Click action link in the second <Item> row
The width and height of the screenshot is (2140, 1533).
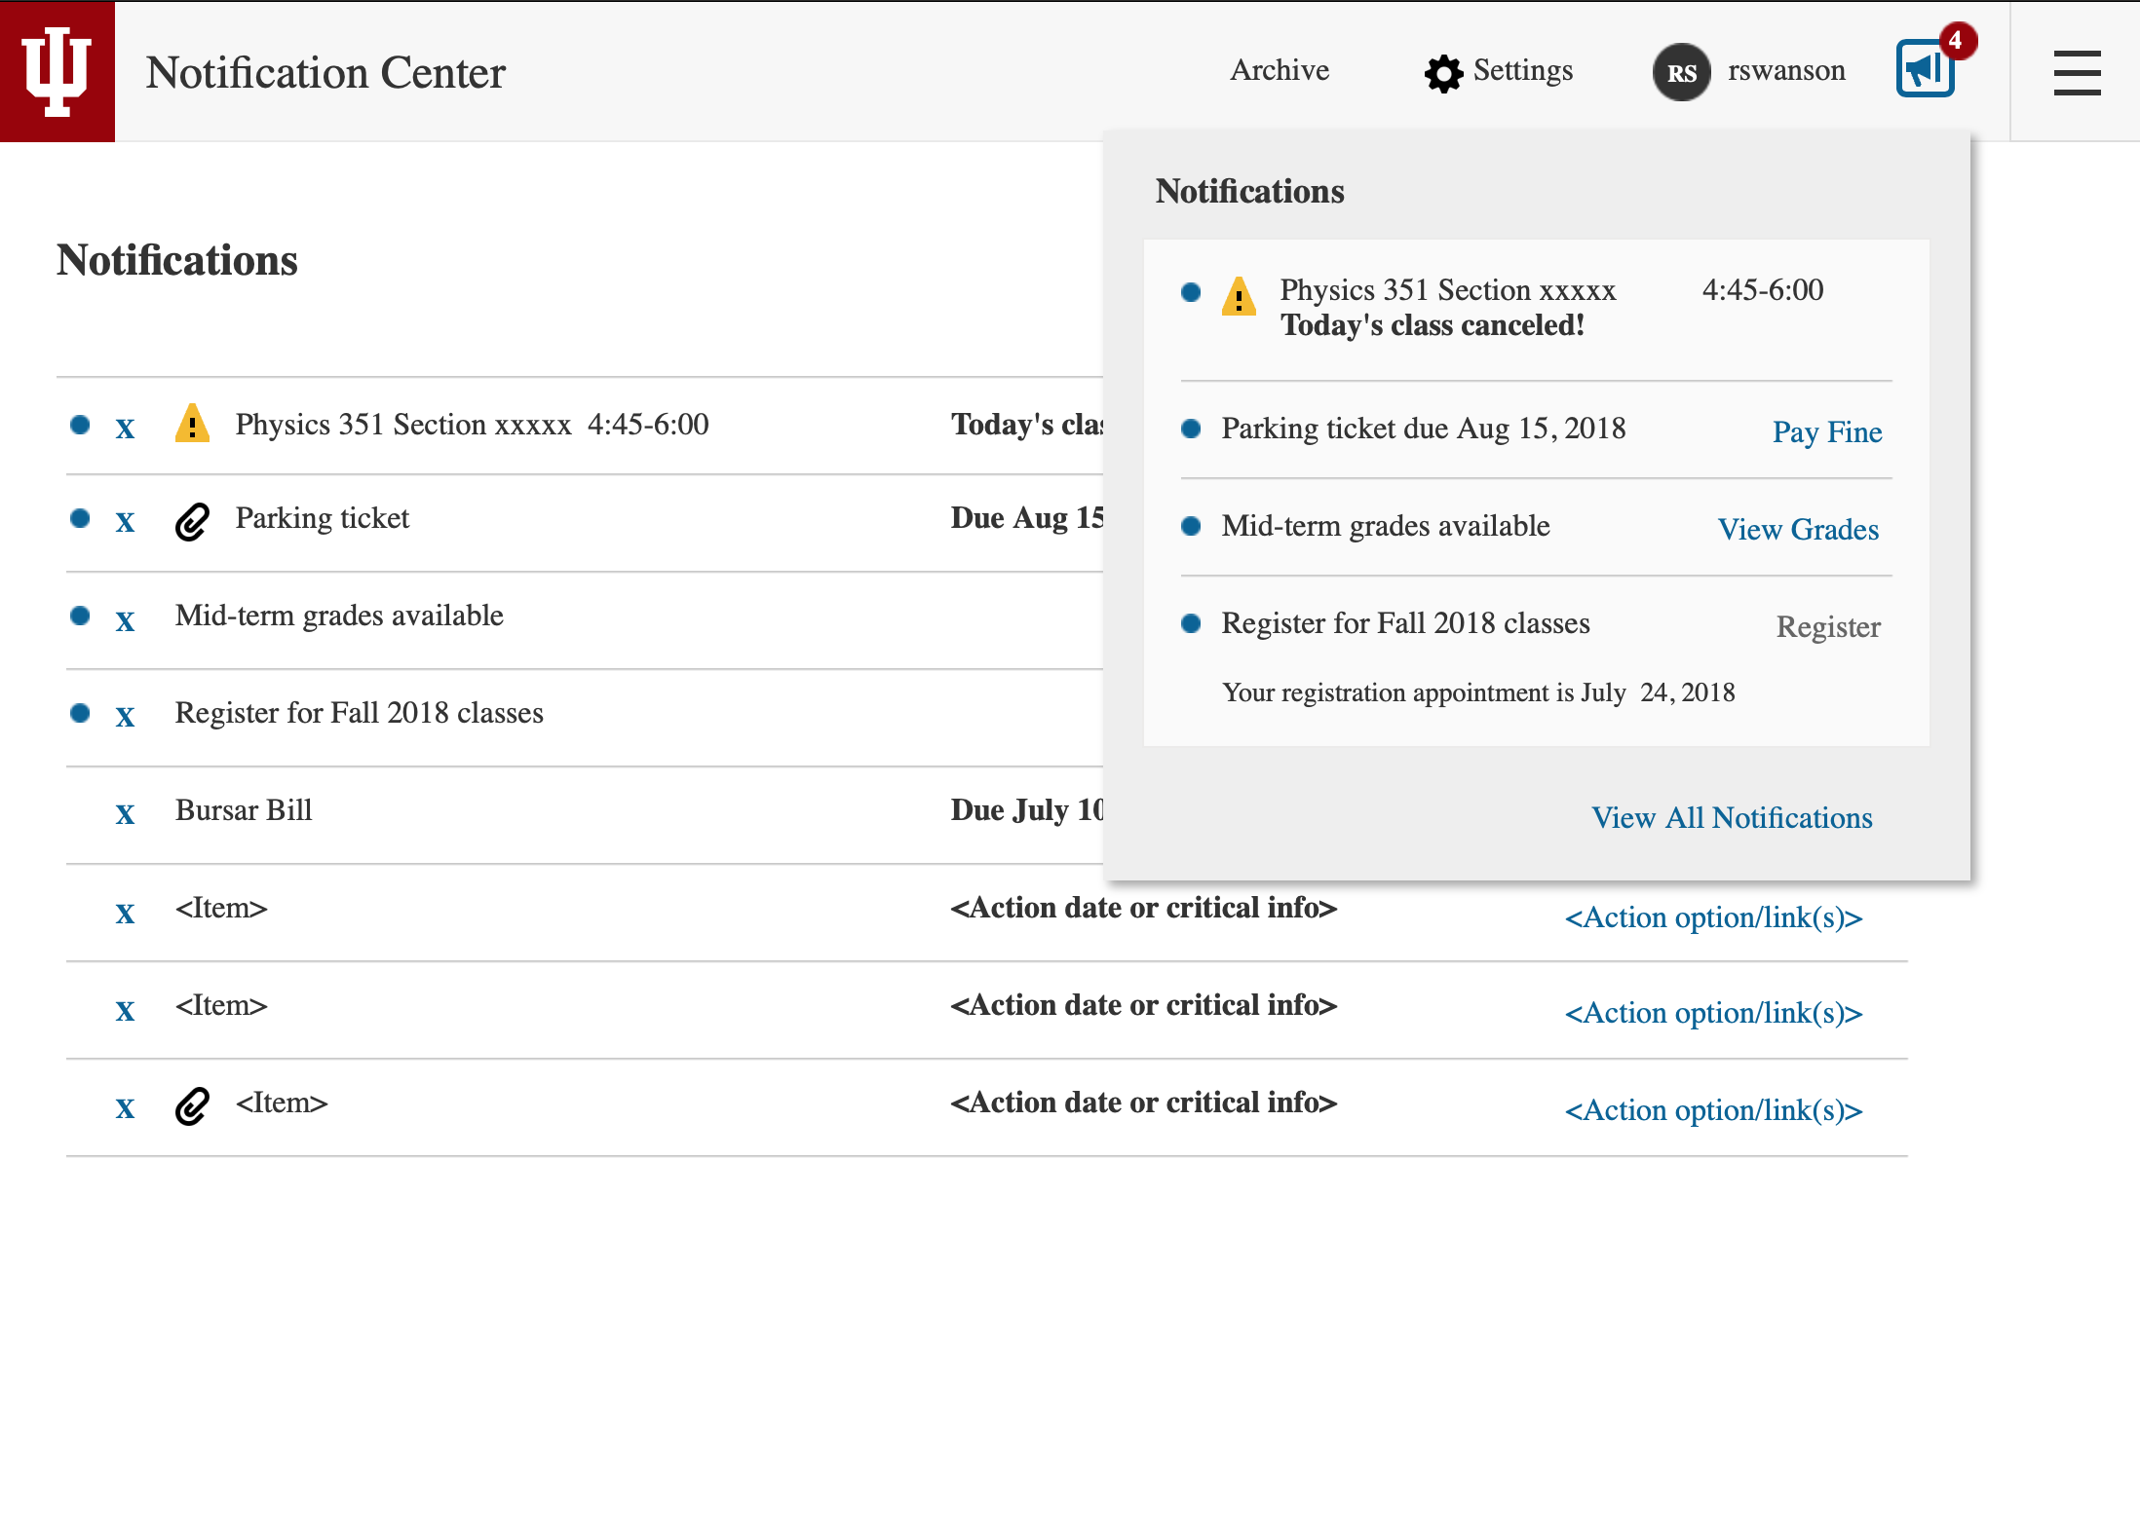click(x=1713, y=1013)
